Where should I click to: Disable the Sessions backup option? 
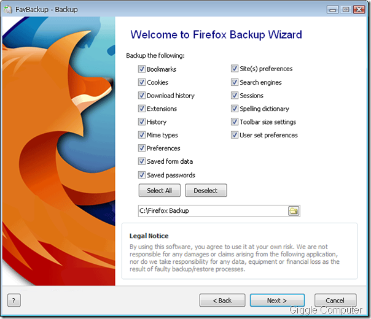pos(234,96)
